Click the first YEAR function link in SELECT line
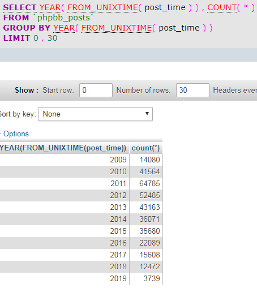 coord(50,7)
